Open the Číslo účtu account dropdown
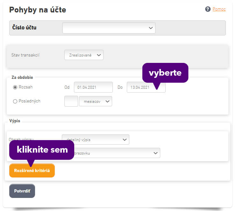 tap(109, 28)
